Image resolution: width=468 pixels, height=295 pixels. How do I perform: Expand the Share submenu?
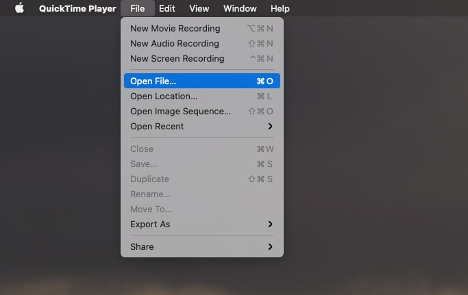(202, 246)
